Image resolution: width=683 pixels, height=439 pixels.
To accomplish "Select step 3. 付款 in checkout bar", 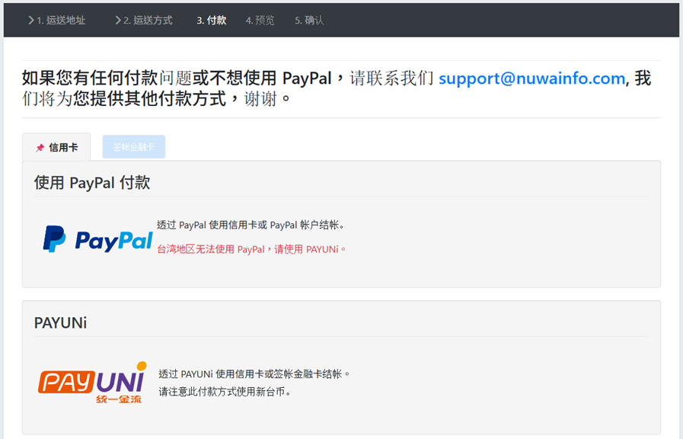I will [211, 20].
